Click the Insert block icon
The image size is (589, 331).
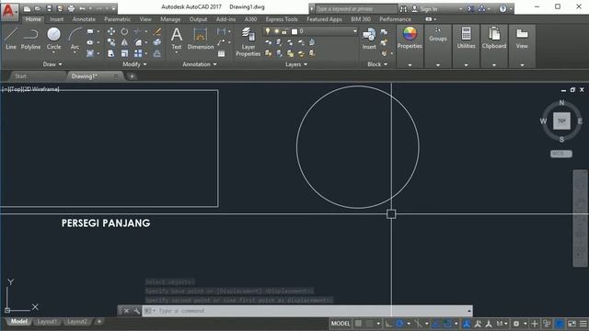(x=369, y=39)
